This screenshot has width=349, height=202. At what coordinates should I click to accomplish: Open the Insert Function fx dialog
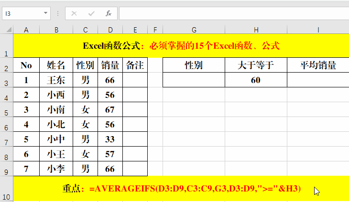coord(109,13)
